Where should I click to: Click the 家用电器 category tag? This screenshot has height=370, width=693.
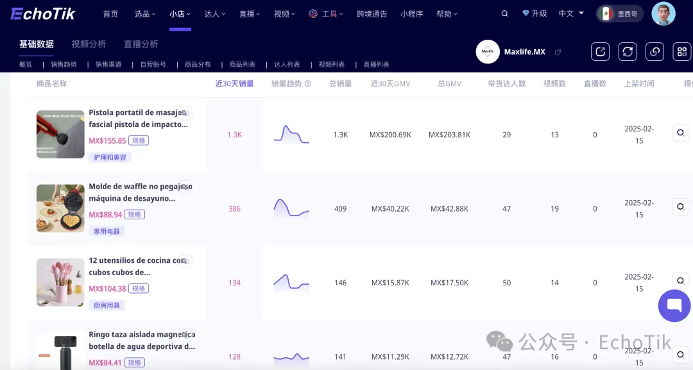(x=107, y=231)
